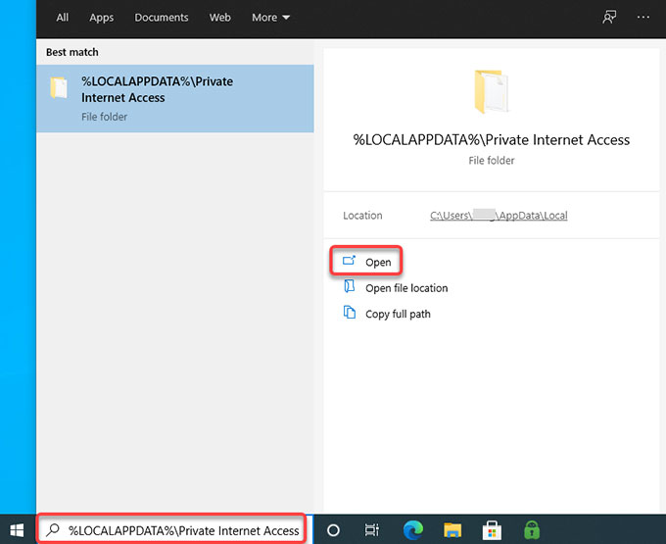The image size is (666, 544).
Task: Expand the More filter dropdown
Action: [270, 18]
